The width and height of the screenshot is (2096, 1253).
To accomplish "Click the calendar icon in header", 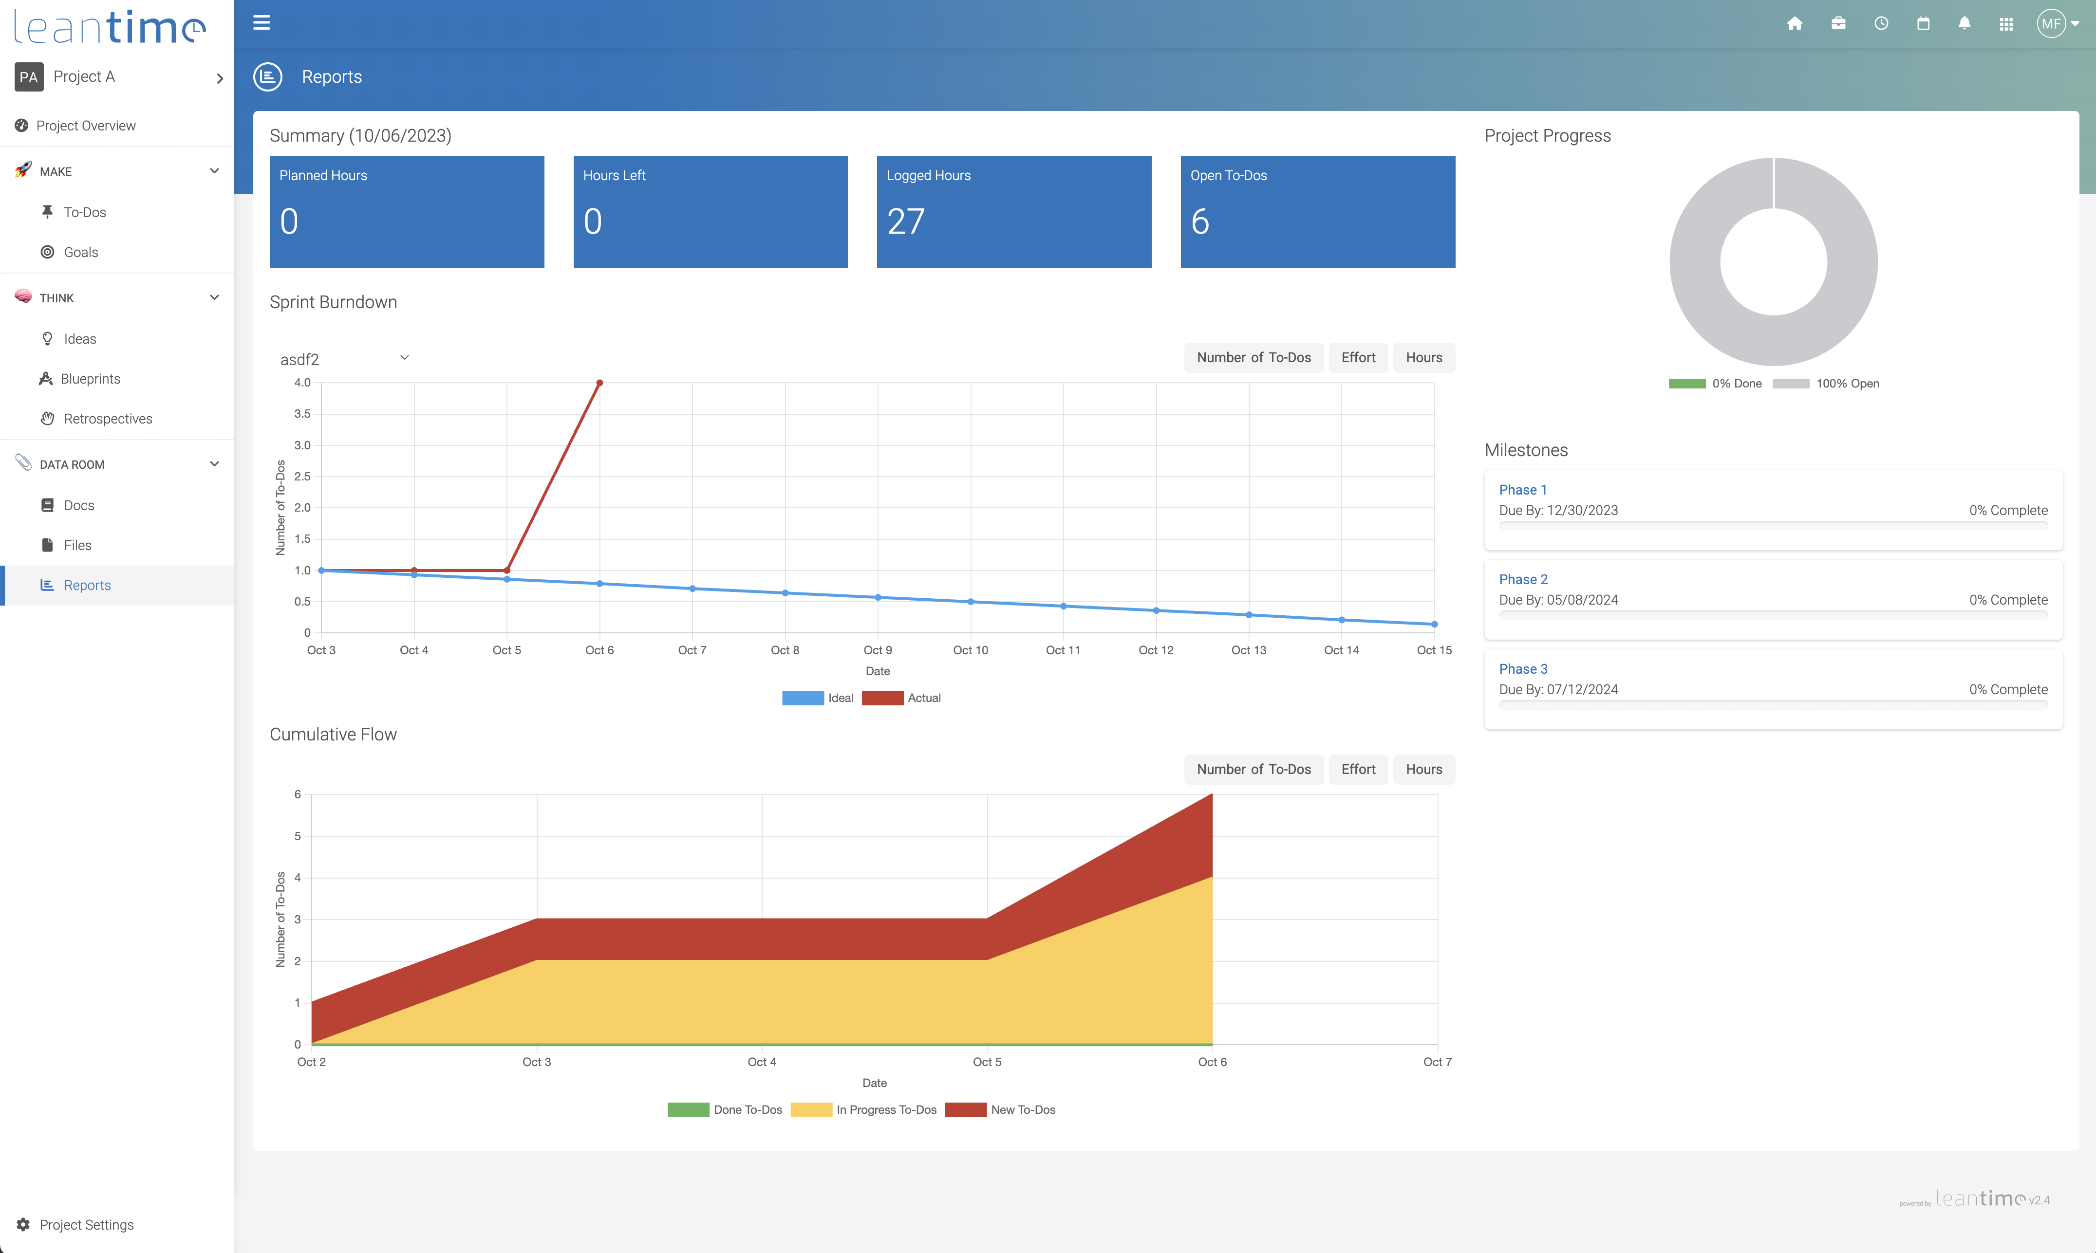I will [x=1923, y=24].
